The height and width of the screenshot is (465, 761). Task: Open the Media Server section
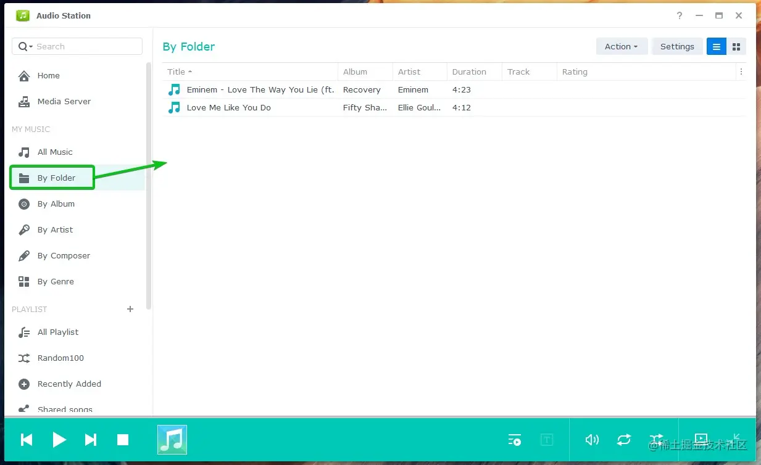64,101
